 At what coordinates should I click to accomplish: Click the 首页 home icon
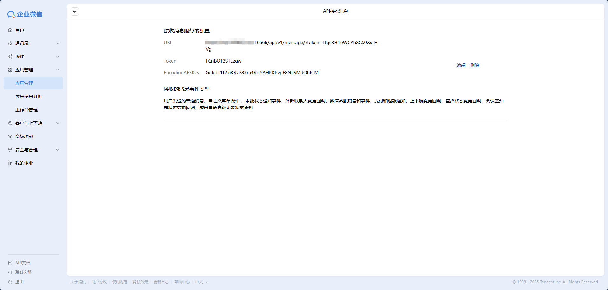coord(10,30)
